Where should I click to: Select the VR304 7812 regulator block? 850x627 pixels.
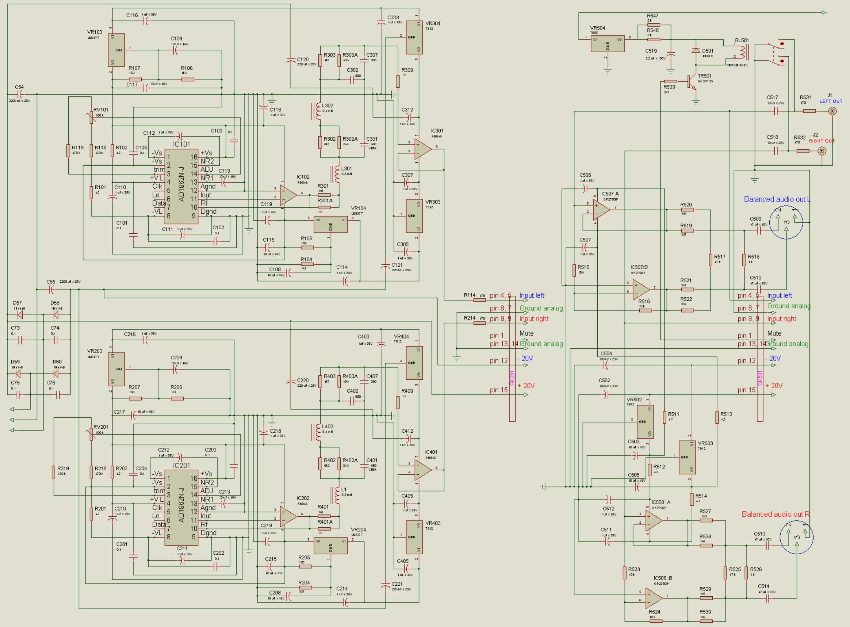(414, 37)
